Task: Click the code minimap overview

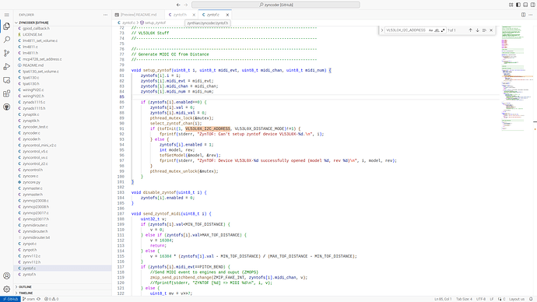Action: [x=517, y=78]
